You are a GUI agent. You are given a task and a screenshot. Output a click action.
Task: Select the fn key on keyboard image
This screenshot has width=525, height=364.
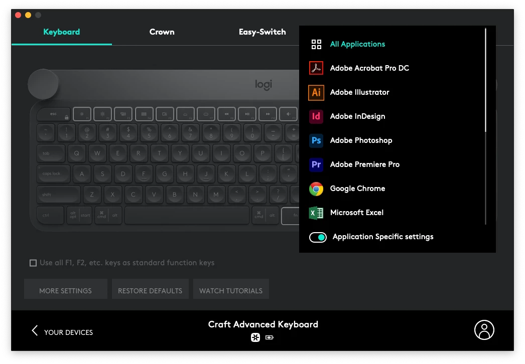point(291,216)
